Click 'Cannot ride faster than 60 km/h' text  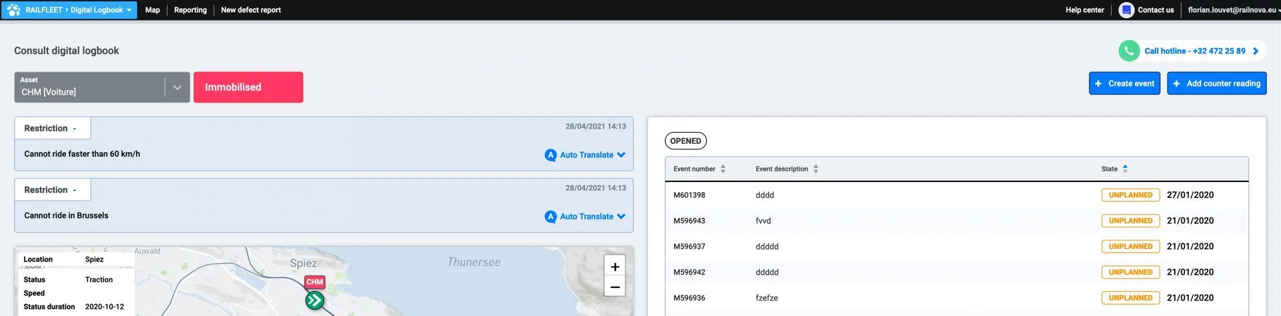point(82,154)
